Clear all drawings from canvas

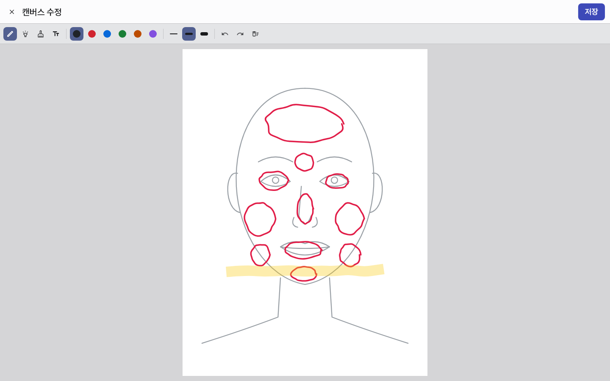[x=255, y=34]
